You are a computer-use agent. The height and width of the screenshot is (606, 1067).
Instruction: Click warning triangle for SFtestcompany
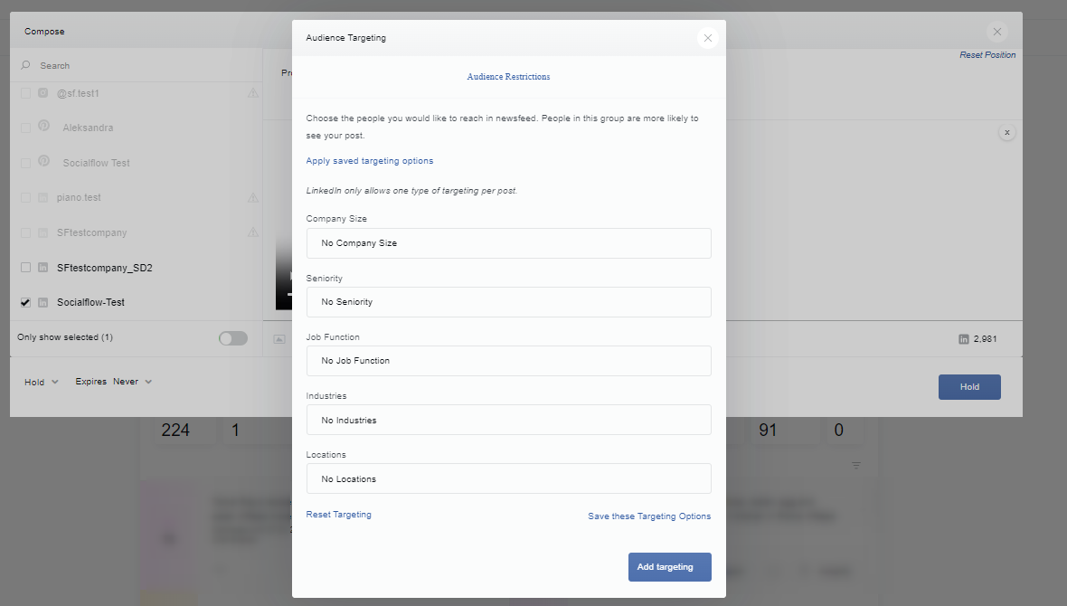point(253,232)
